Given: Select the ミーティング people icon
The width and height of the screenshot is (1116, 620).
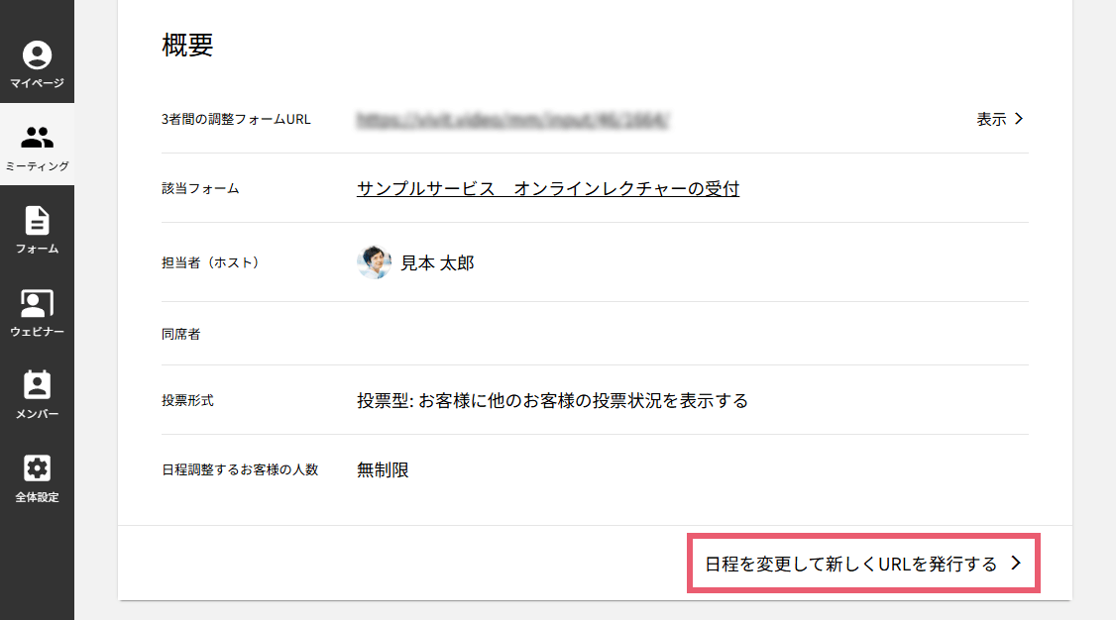Looking at the screenshot, I should 37,138.
